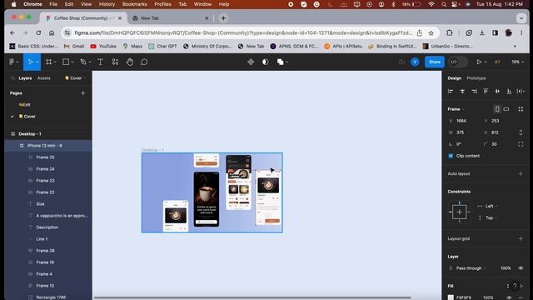
Task: Click the constraints box widget
Action: click(459, 212)
